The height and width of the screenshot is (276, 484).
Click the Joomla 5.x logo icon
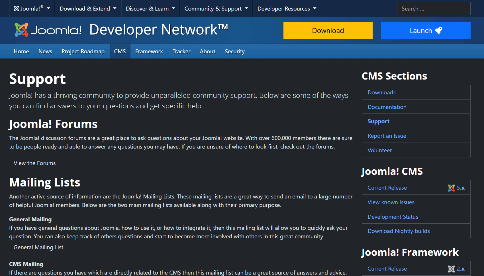[451, 188]
